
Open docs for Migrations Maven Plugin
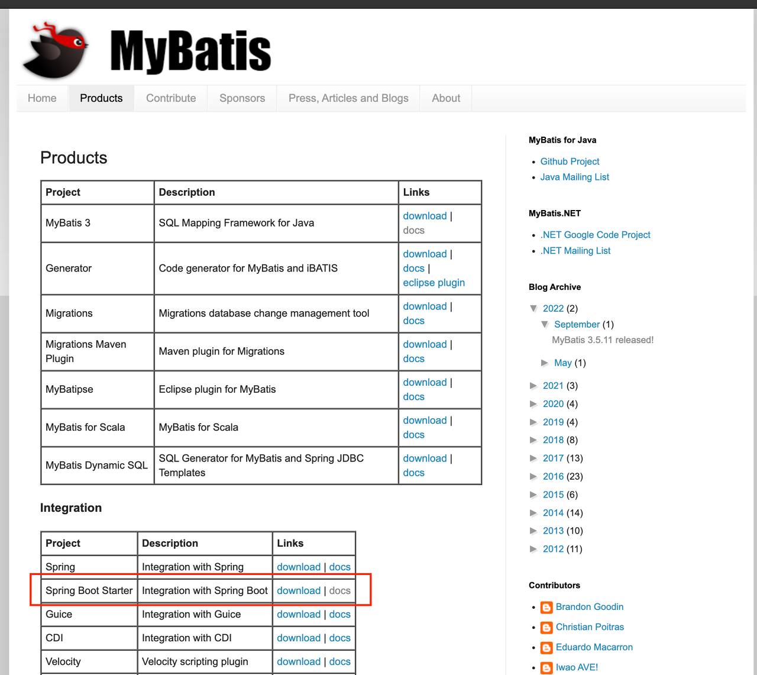tap(413, 359)
